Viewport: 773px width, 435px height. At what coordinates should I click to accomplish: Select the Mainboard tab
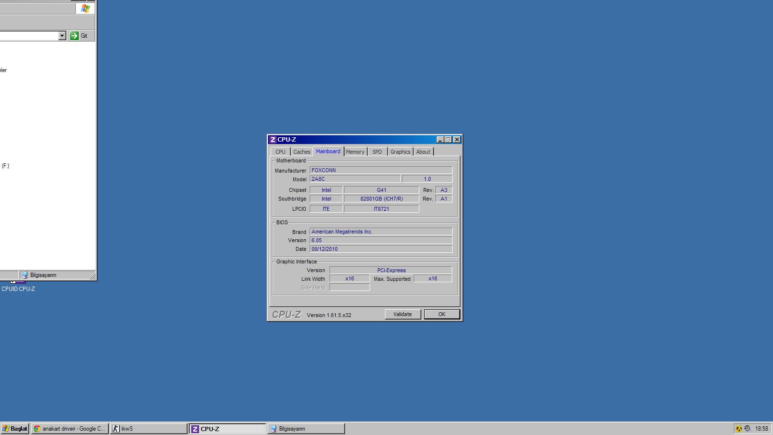(328, 151)
